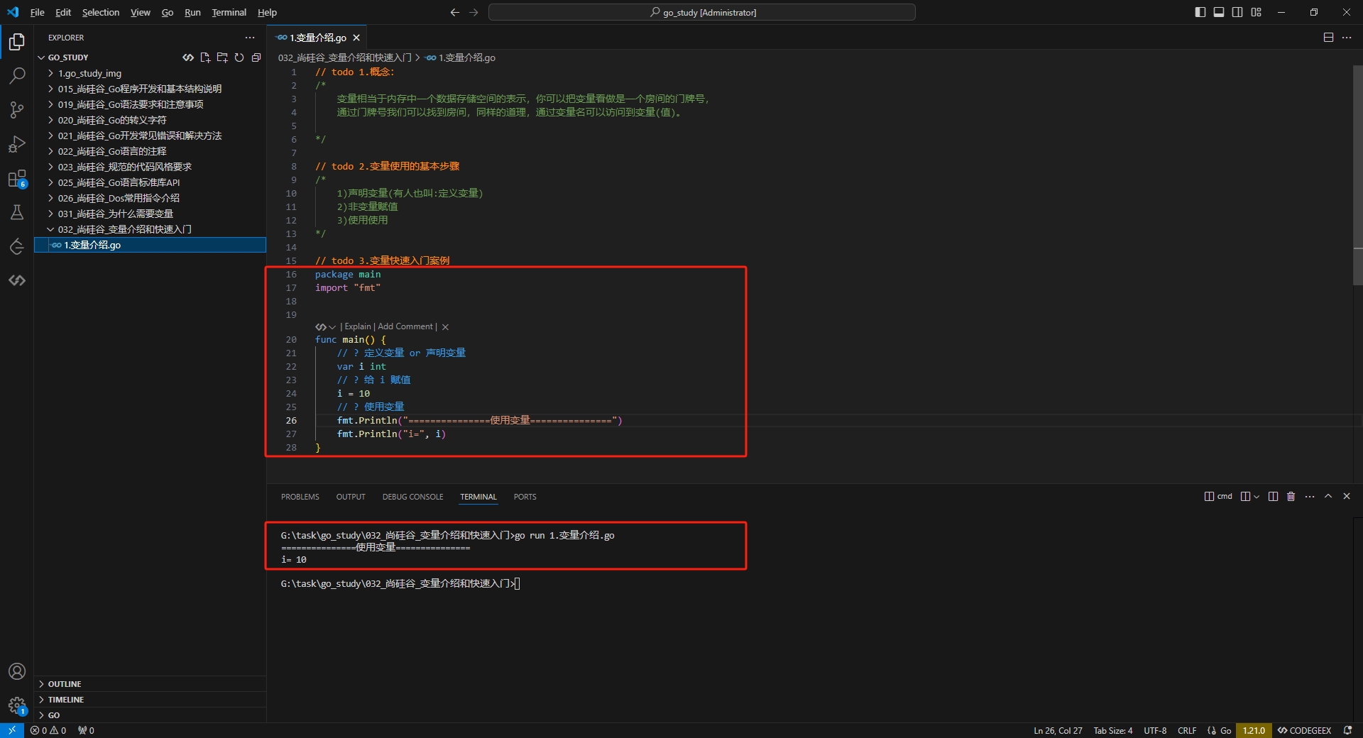Open the Testing flask view

click(x=17, y=212)
